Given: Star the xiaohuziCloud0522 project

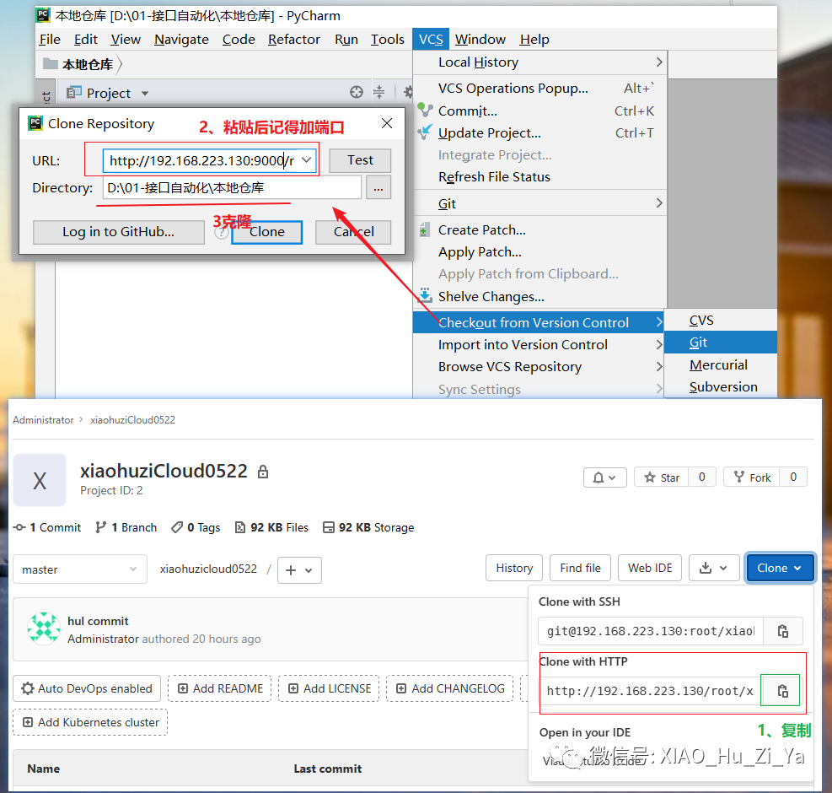Looking at the screenshot, I should point(661,477).
